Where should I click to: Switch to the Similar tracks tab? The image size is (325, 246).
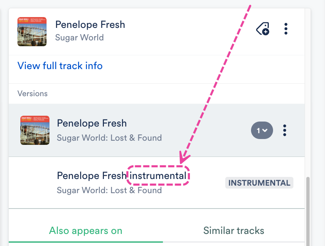point(234,231)
